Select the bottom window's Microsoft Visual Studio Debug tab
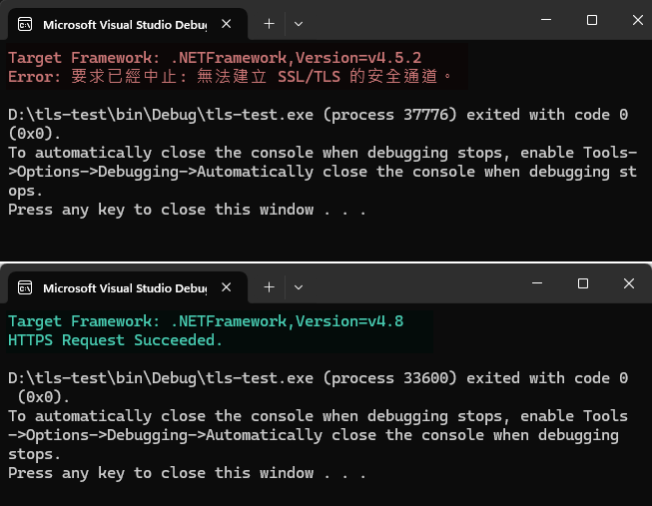Screen dimensions: 652x506 [120, 287]
